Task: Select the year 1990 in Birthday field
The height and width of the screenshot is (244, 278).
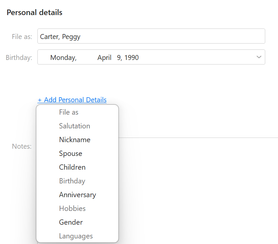Action: point(131,58)
